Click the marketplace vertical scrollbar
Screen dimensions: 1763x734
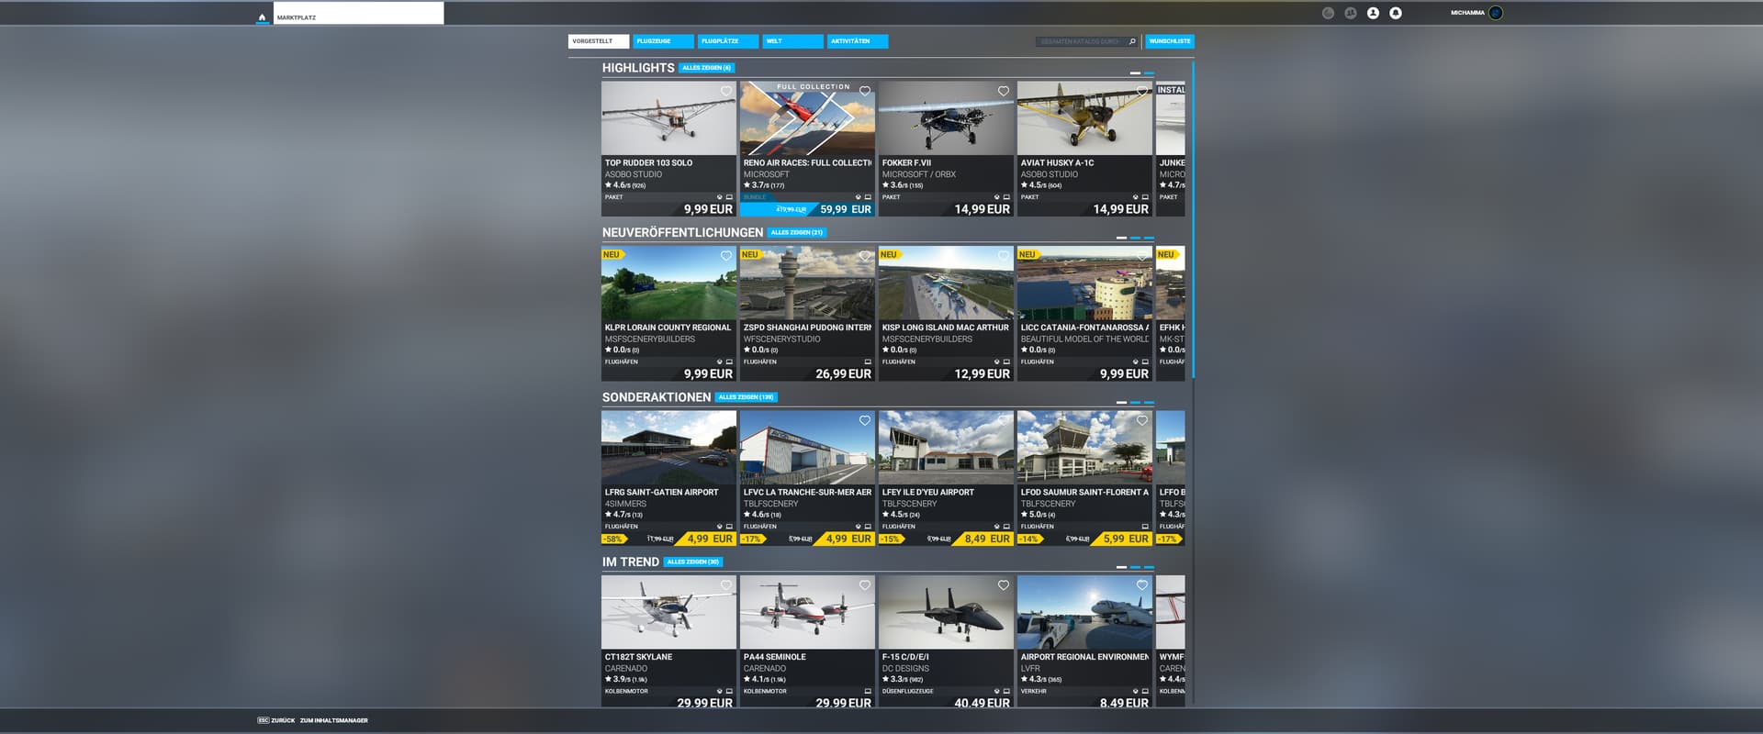point(1193,220)
